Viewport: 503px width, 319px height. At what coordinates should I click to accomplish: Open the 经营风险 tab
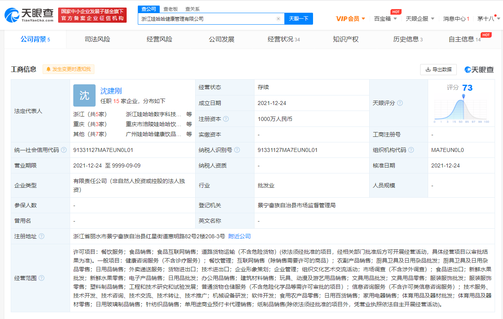159,39
